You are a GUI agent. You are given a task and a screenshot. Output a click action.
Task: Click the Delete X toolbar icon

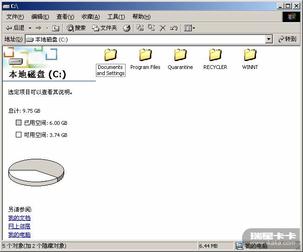163,28
